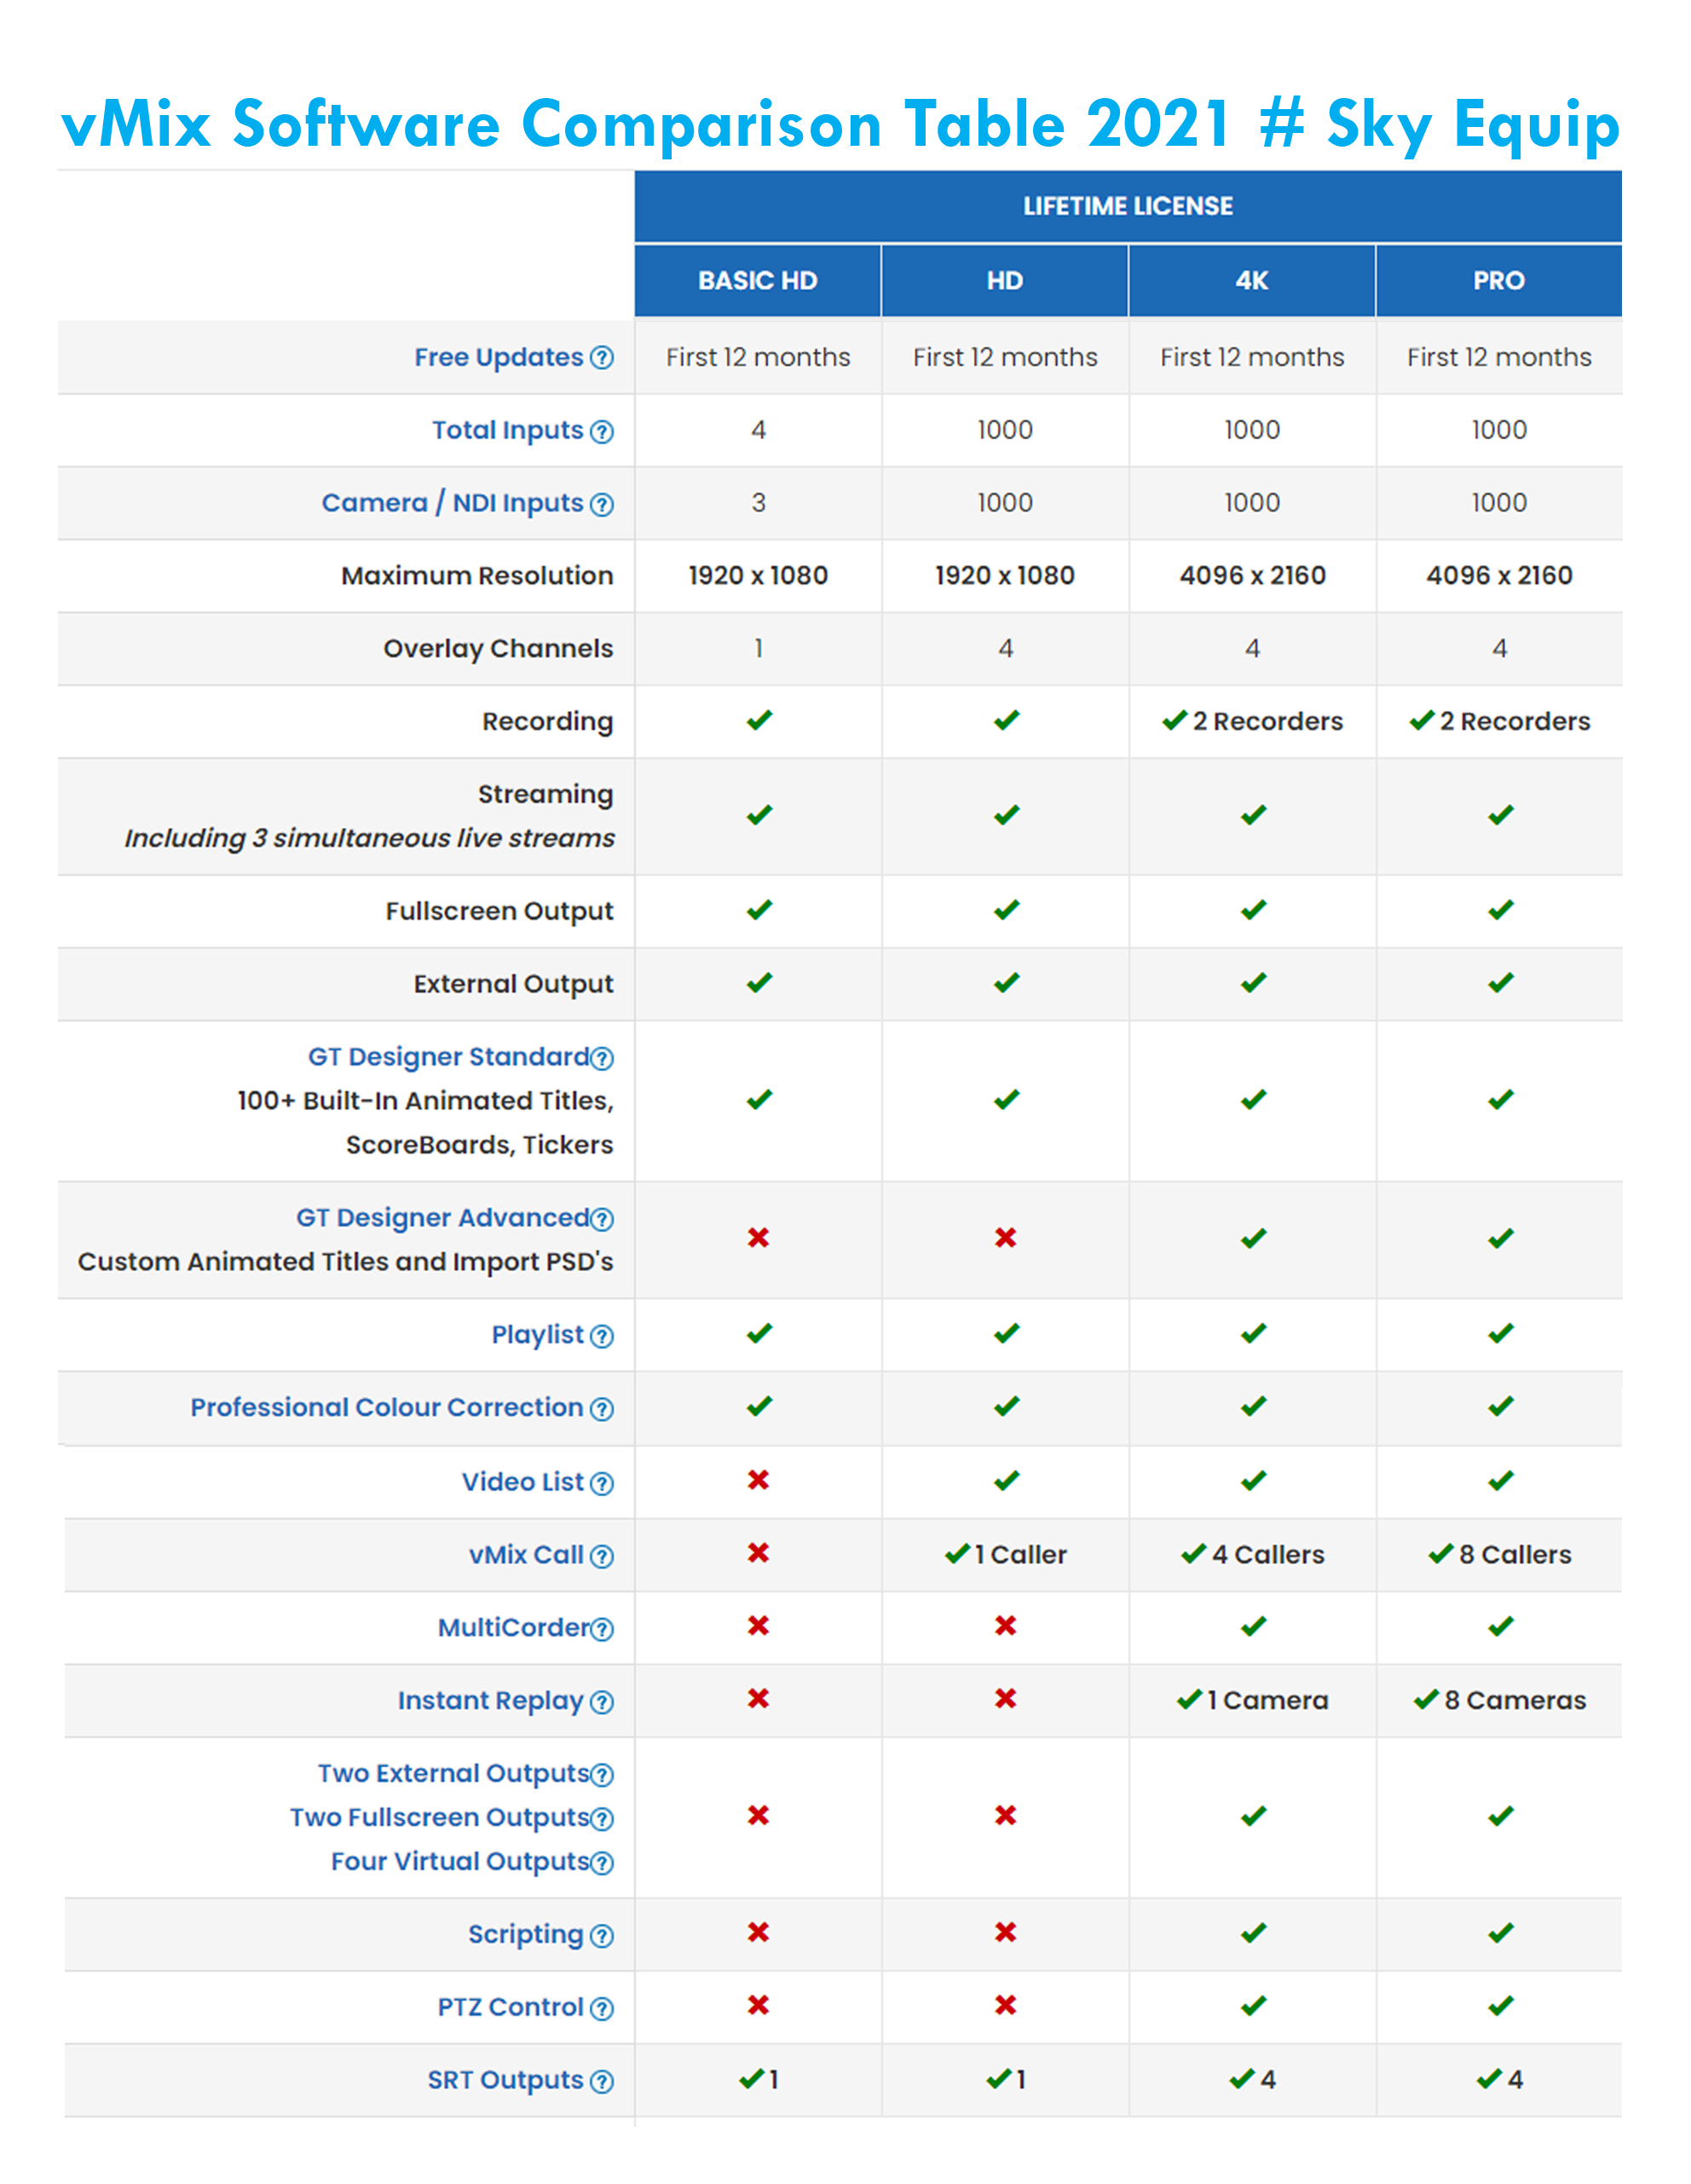Image resolution: width=1691 pixels, height=2184 pixels.
Task: Click green check for External Output 4K column
Action: coord(1253,983)
